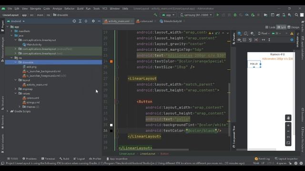Click the Pan hand tool in preview

coord(288,118)
